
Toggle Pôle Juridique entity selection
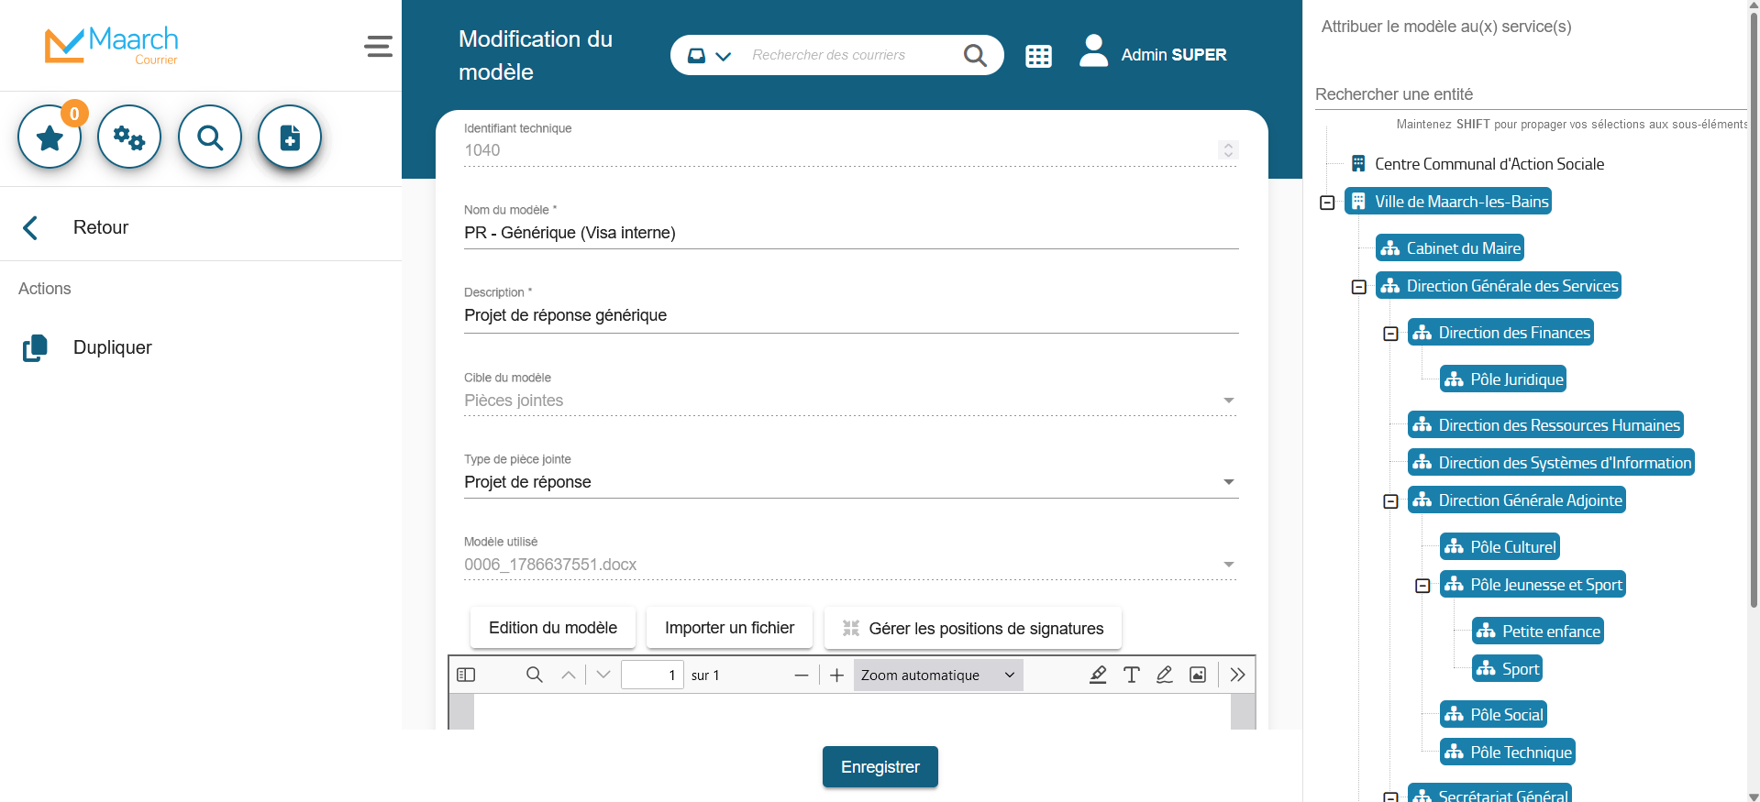click(x=1503, y=379)
